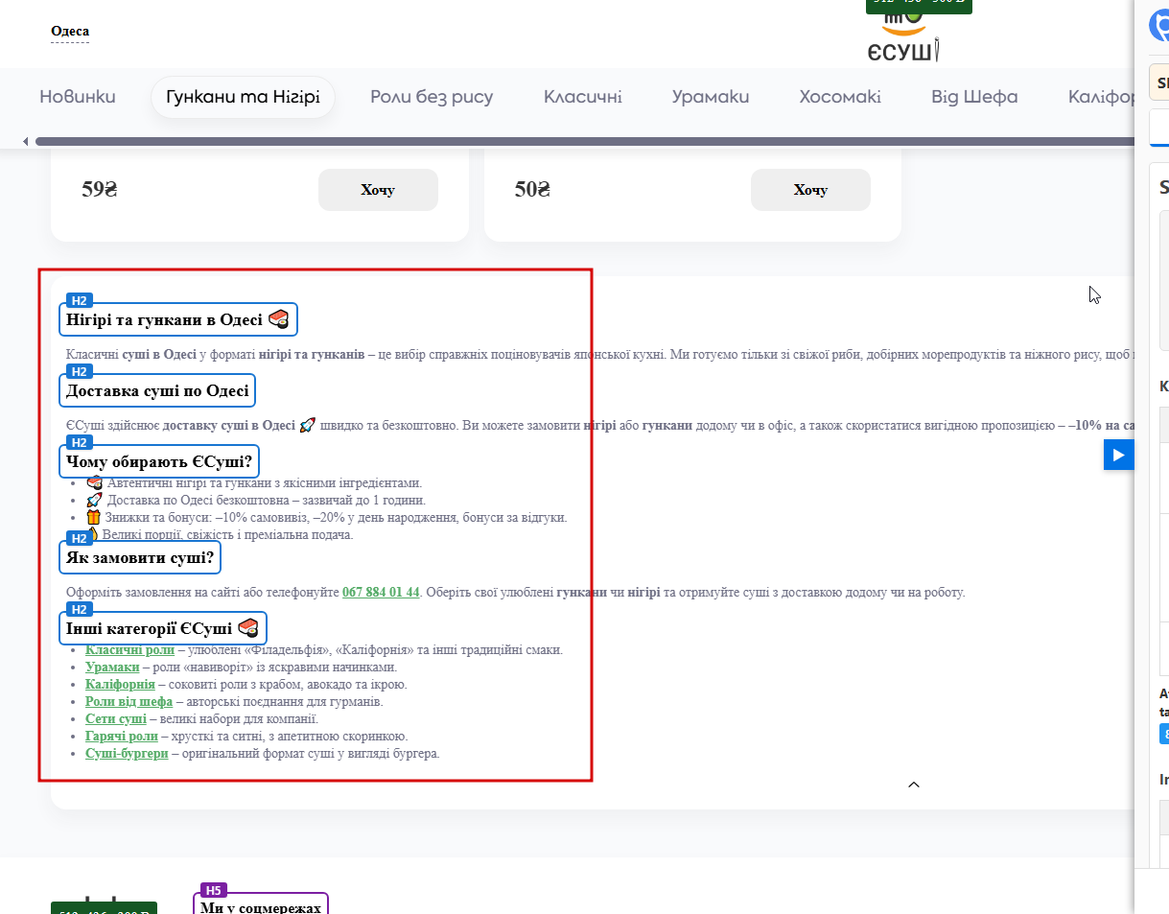The height and width of the screenshot is (914, 1169).
Task: Click the bullet Доставка по Одесі безкоштовна
Action: (x=256, y=500)
